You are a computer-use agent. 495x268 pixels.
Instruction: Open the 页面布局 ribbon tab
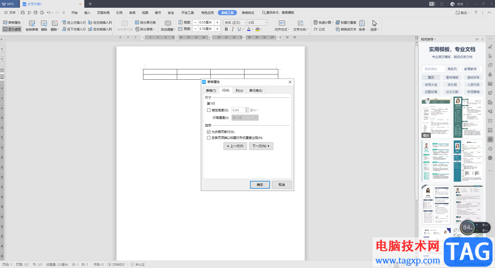[x=103, y=13]
